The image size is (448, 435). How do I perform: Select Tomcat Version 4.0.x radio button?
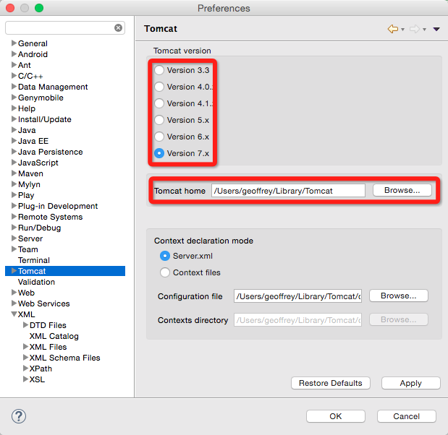click(159, 87)
